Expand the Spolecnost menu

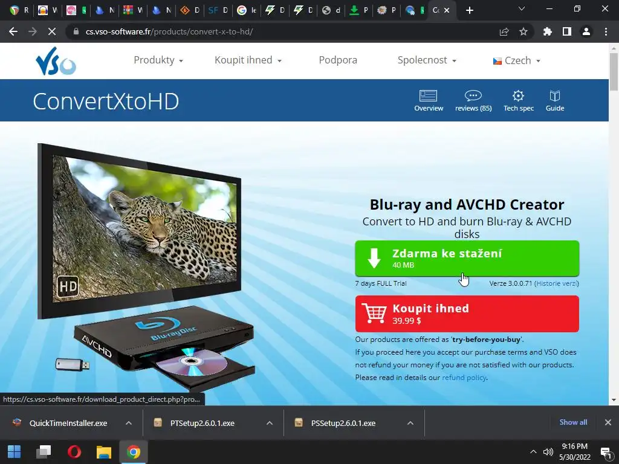click(x=427, y=60)
